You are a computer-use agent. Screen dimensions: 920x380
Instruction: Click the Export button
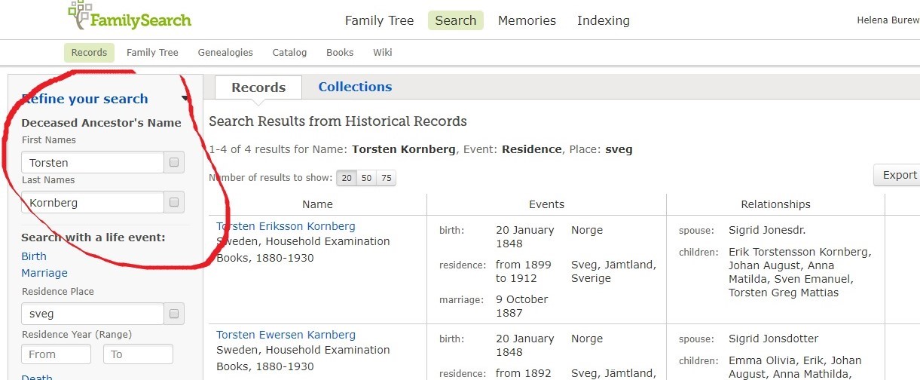click(898, 175)
